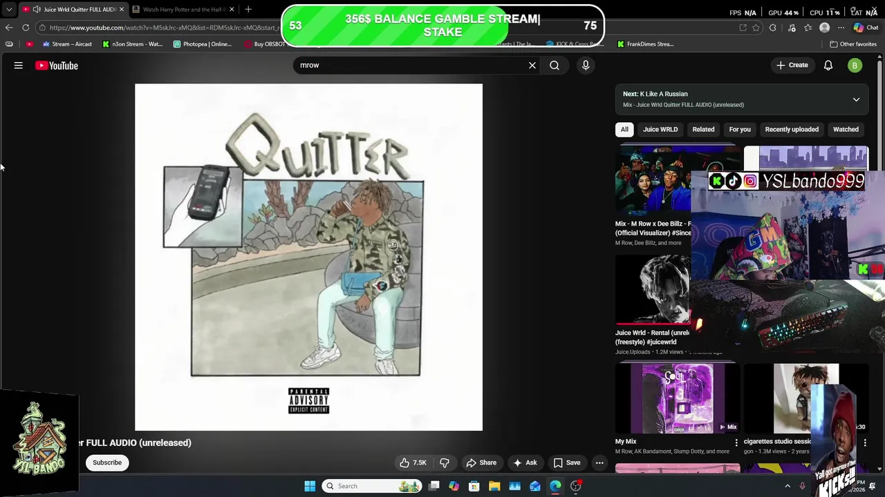Viewport: 885px width, 497px height.
Task: Open the Create menu
Action: coord(792,65)
